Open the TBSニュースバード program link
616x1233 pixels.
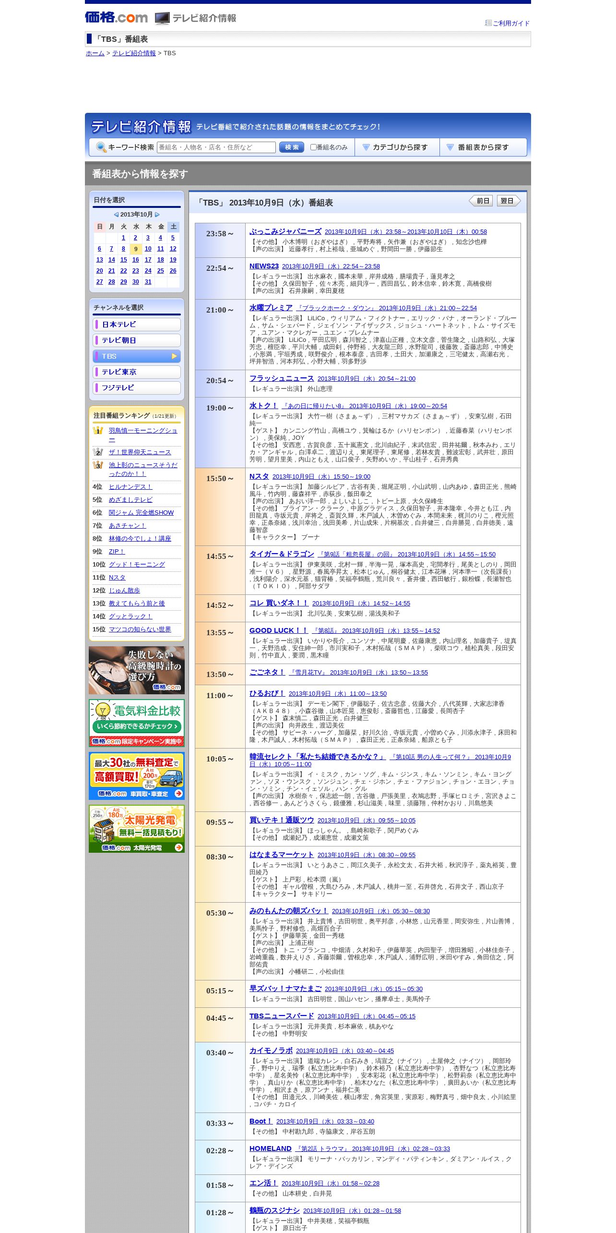282,1016
